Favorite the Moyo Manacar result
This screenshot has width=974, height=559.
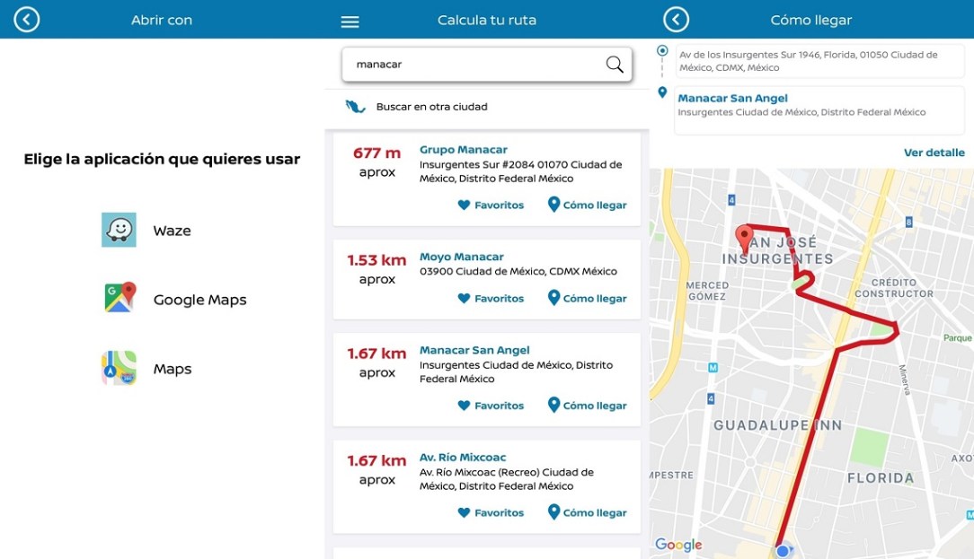(491, 298)
